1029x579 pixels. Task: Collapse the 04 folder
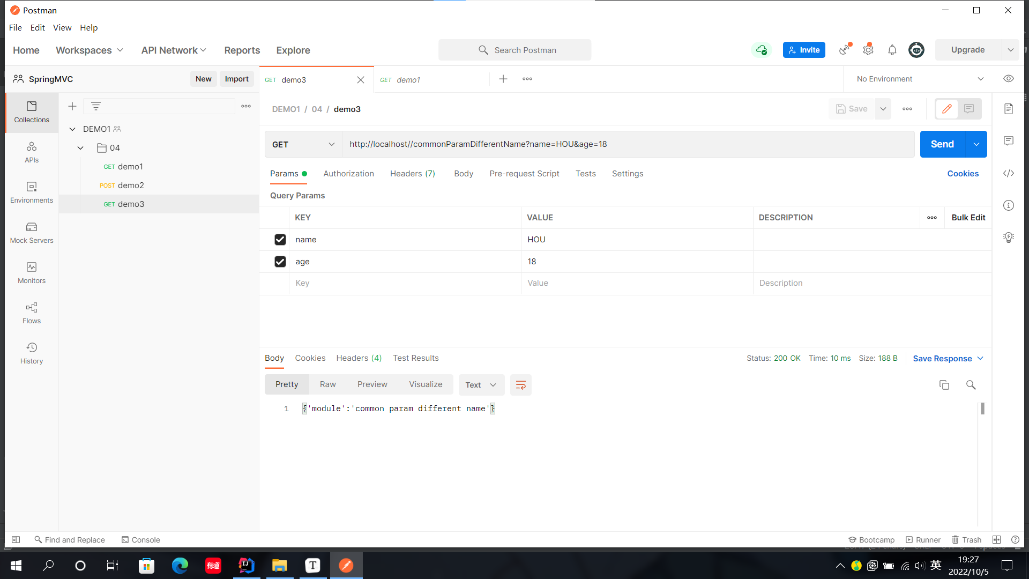pos(80,148)
